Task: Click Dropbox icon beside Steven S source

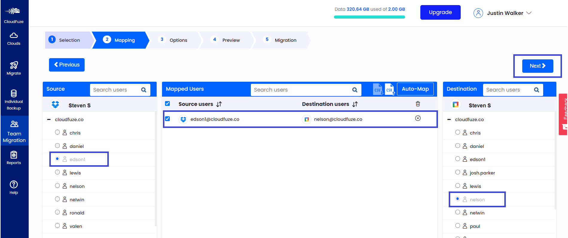Action: tap(56, 105)
